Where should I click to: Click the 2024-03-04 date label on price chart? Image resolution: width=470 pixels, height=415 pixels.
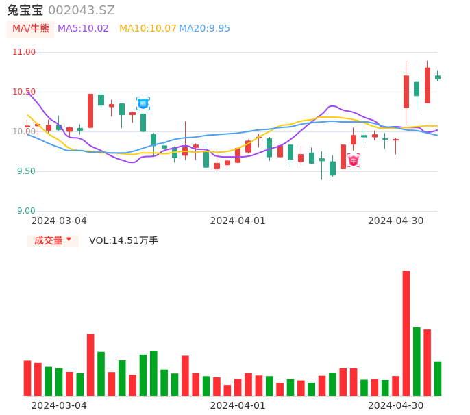point(59,221)
